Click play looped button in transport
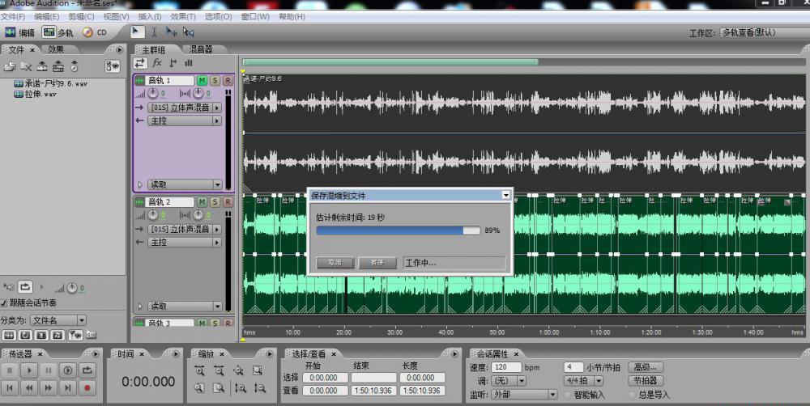 pos(87,370)
